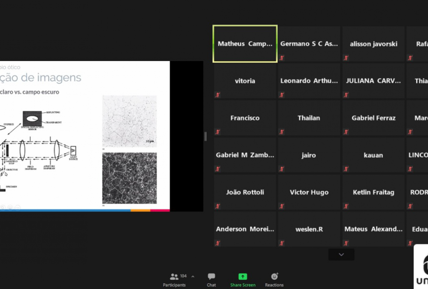Click the bright-field micrograph on the slide

coord(129,121)
